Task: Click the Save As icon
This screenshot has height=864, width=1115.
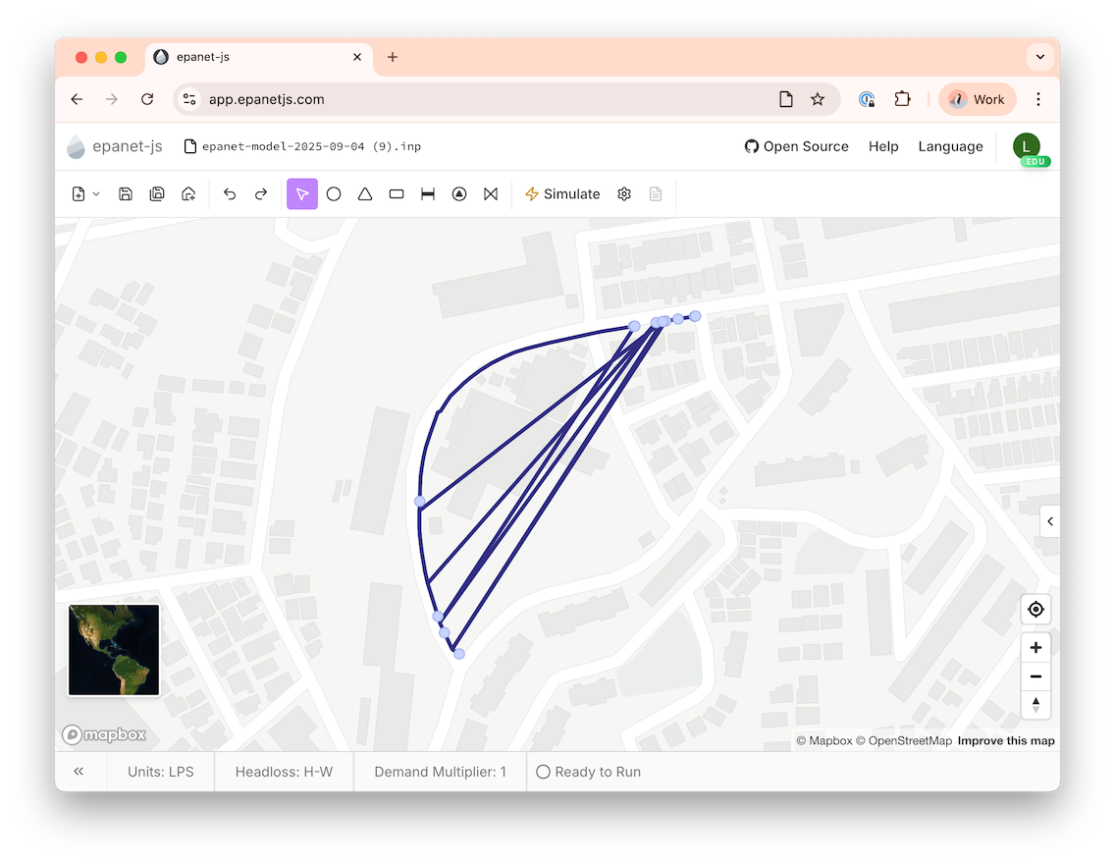Action: click(x=157, y=194)
